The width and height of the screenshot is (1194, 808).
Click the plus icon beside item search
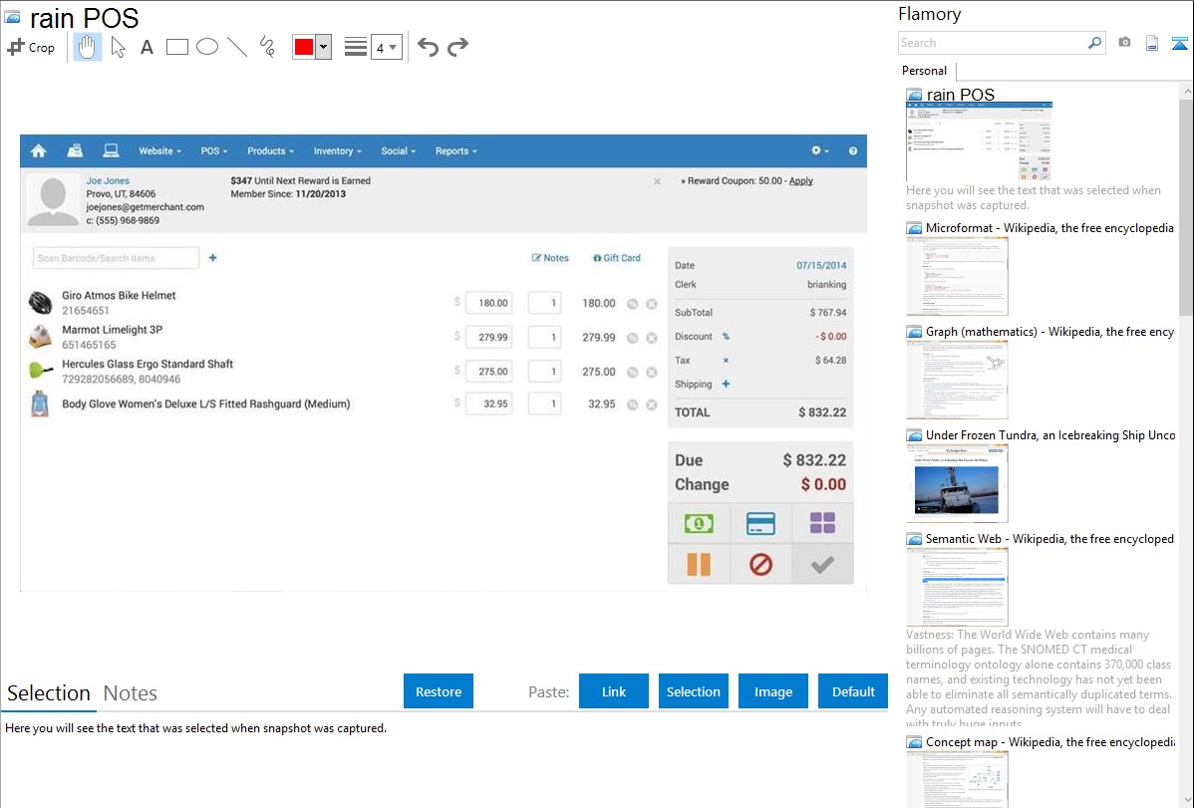213,258
